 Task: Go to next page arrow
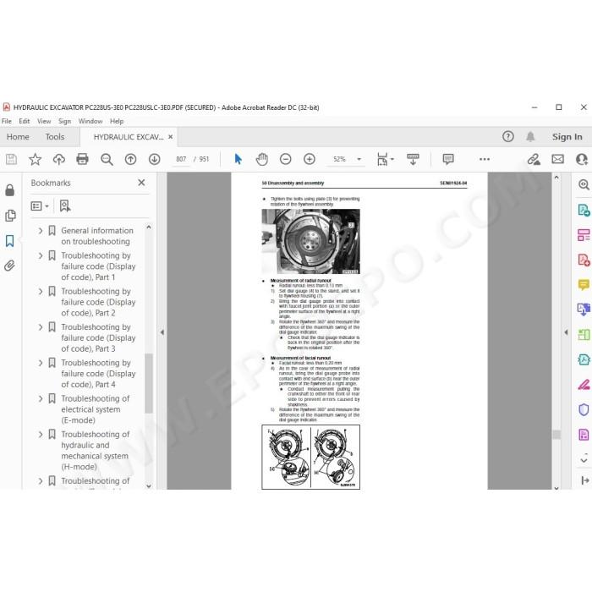pos(155,159)
